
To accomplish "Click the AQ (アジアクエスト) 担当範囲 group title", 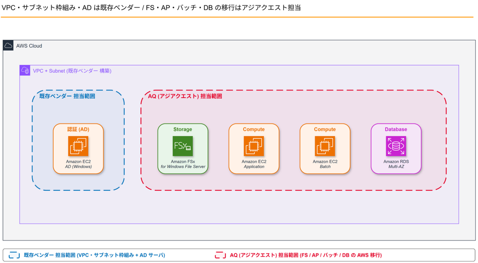I will pyautogui.click(x=185, y=96).
